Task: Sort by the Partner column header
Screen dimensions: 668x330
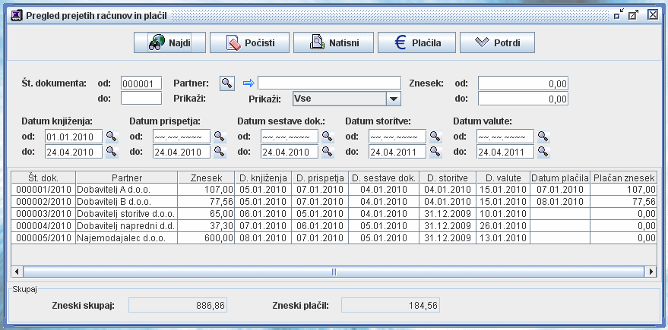Action: point(126,177)
